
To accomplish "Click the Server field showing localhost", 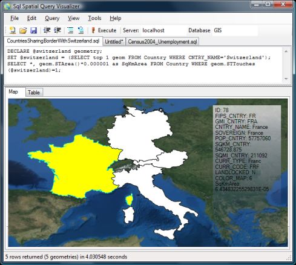I will click(x=163, y=30).
